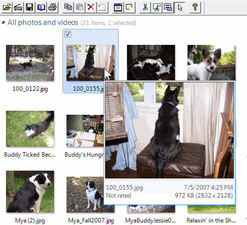This screenshot has width=247, height=225.
Task: Select the 100_0122.jpg thumbnail
Action: [x=30, y=63]
